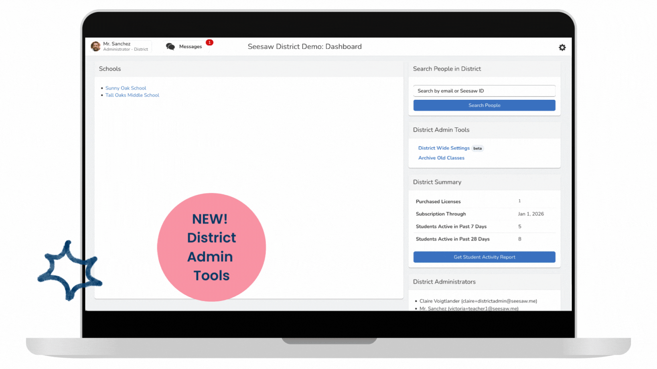Click the Schools panel header
Image resolution: width=657 pixels, height=369 pixels.
click(109, 69)
